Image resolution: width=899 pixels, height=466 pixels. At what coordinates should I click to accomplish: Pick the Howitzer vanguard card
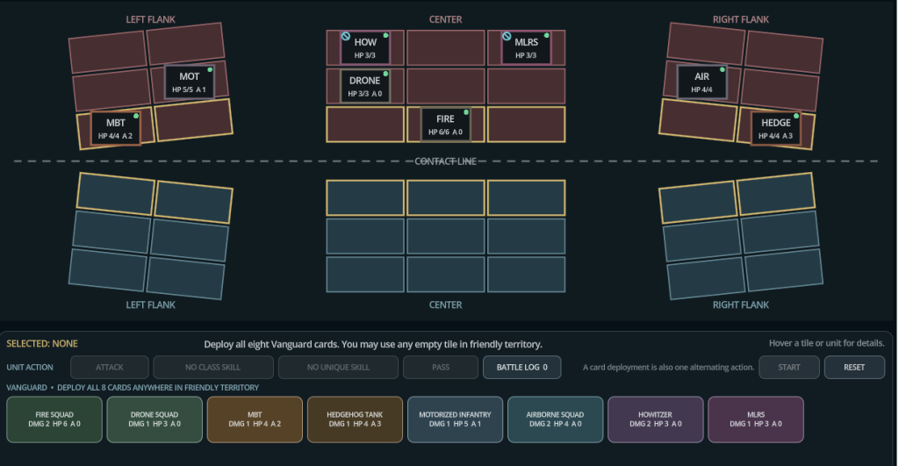[x=655, y=419]
